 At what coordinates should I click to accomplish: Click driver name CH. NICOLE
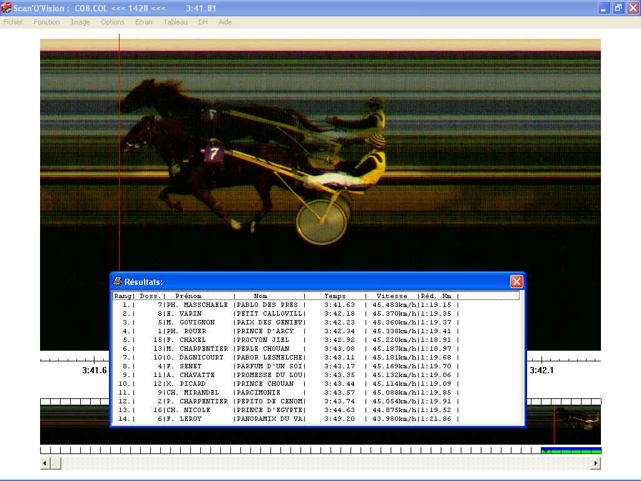(188, 410)
